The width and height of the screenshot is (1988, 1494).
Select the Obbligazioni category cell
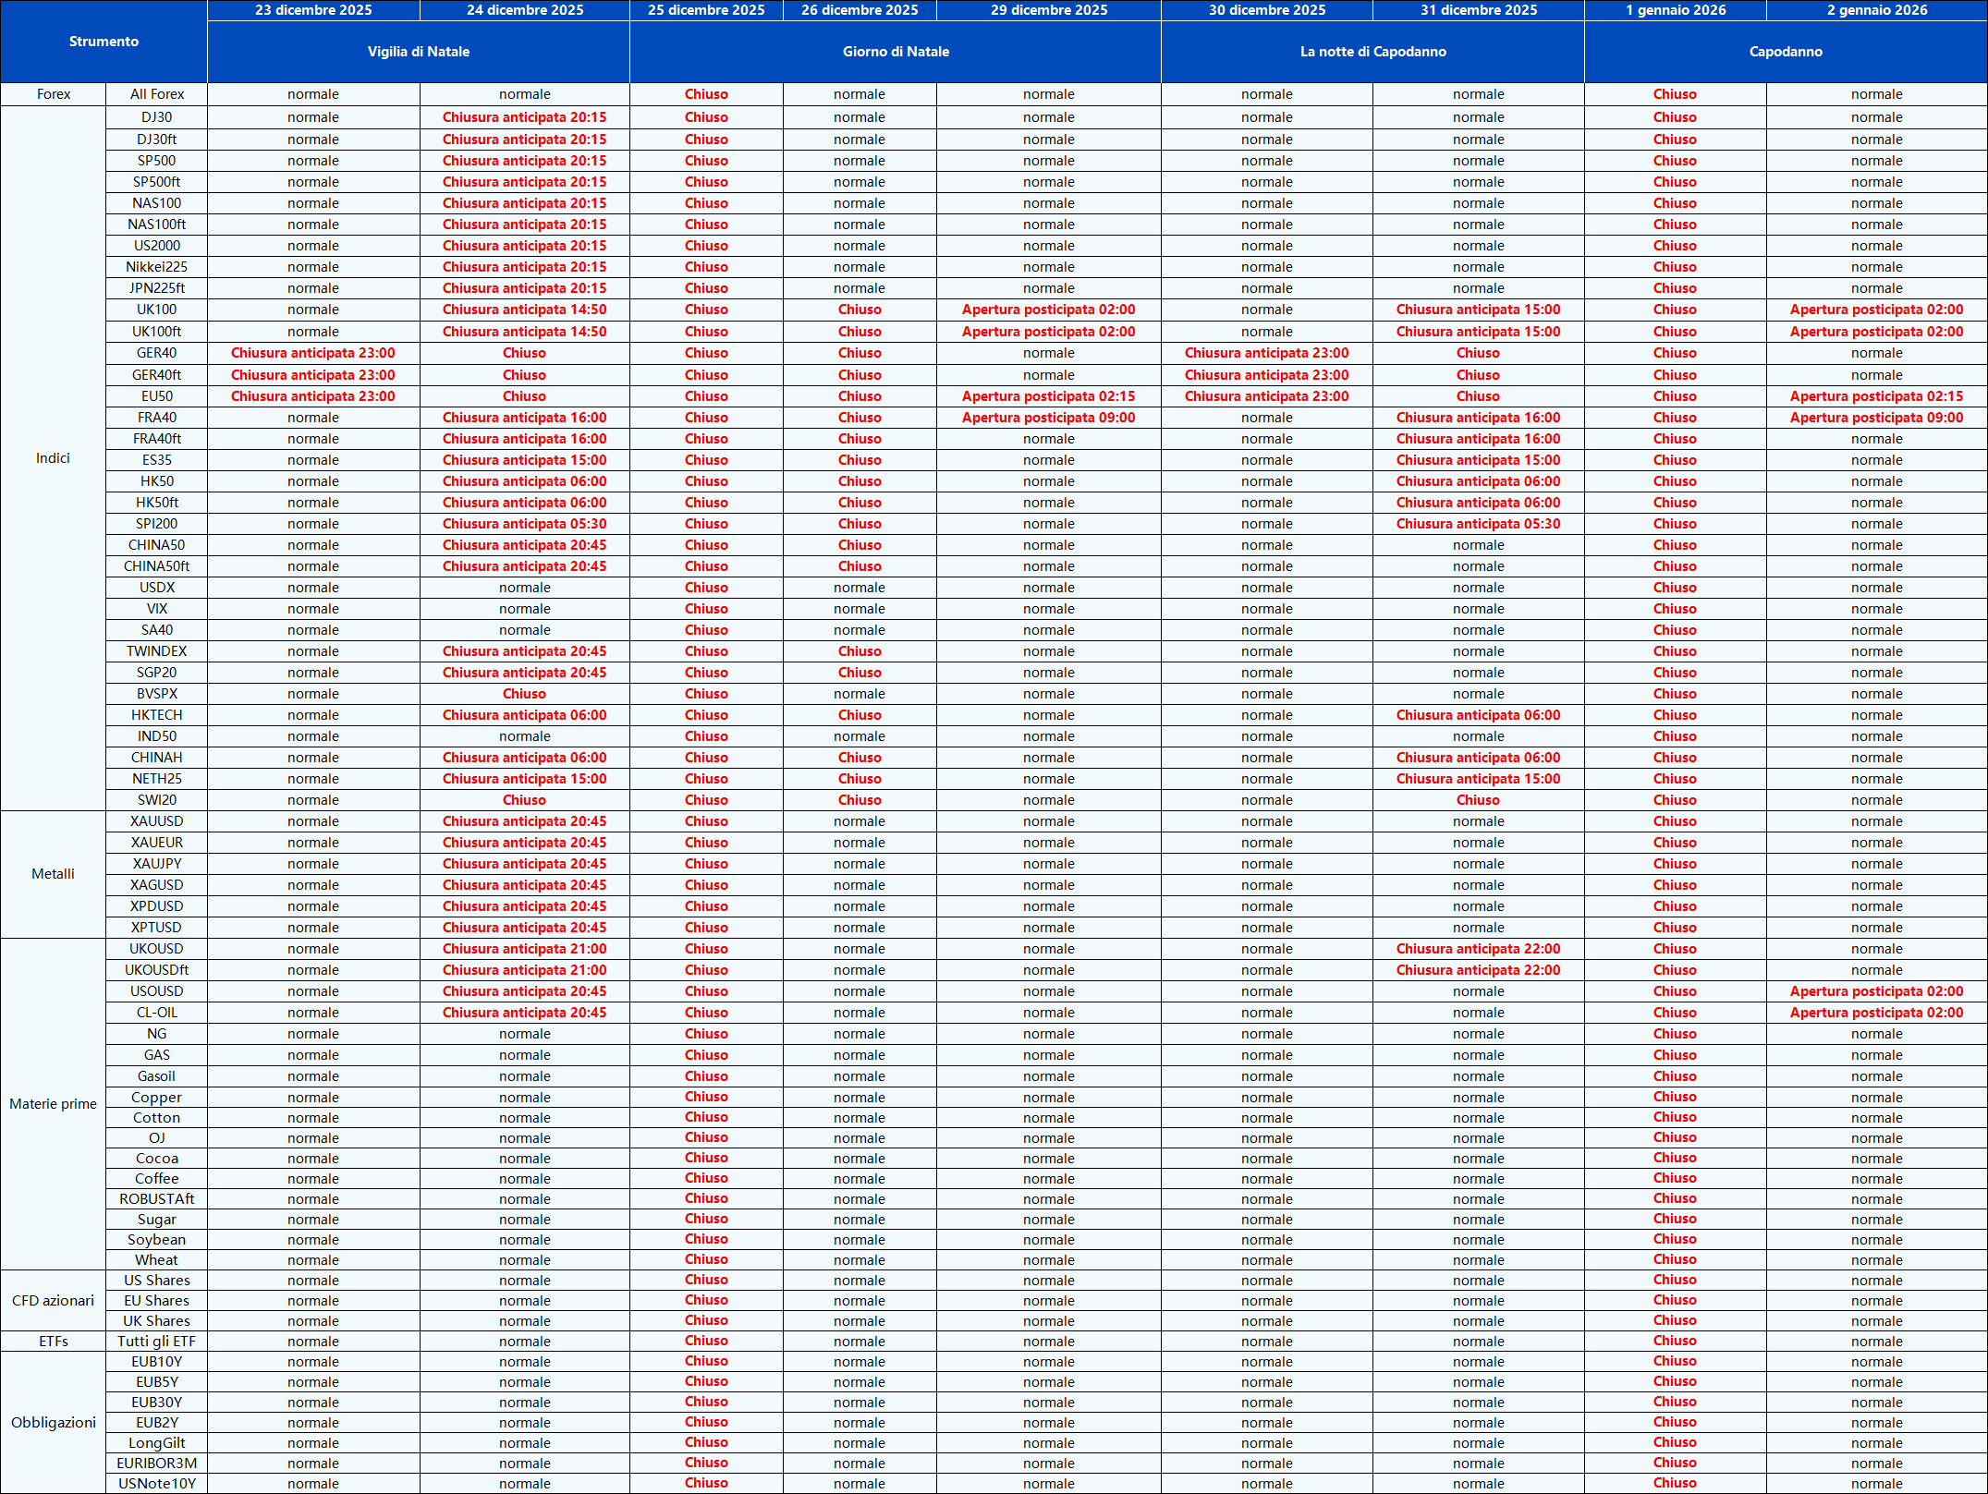53,1423
